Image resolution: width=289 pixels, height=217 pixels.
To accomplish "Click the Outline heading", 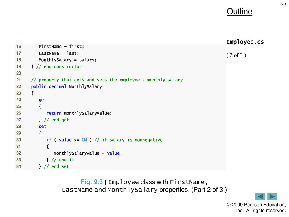I will (x=239, y=11).
